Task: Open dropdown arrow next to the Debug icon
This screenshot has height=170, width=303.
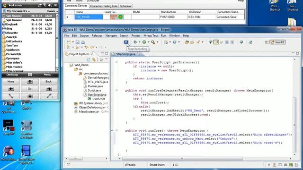Action: pyautogui.click(x=139, y=42)
